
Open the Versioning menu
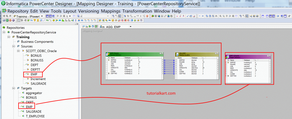[x=89, y=11]
